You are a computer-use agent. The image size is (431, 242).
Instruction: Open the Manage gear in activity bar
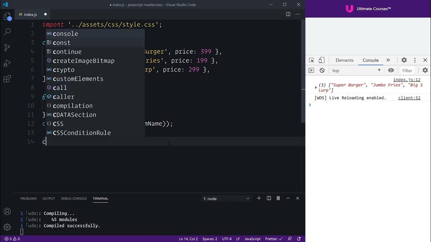(x=7, y=227)
